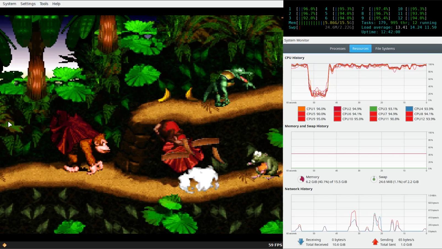Click the CPU2 color swatch
Screen dimensions: 442x249
[337, 109]
